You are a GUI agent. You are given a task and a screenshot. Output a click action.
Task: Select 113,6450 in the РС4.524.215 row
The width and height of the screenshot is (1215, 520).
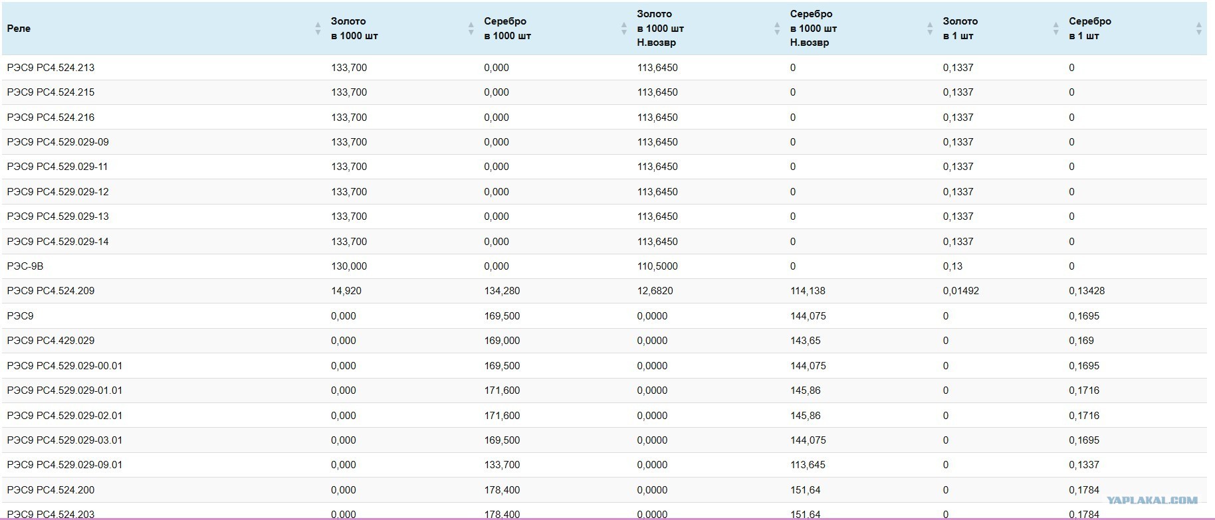657,92
